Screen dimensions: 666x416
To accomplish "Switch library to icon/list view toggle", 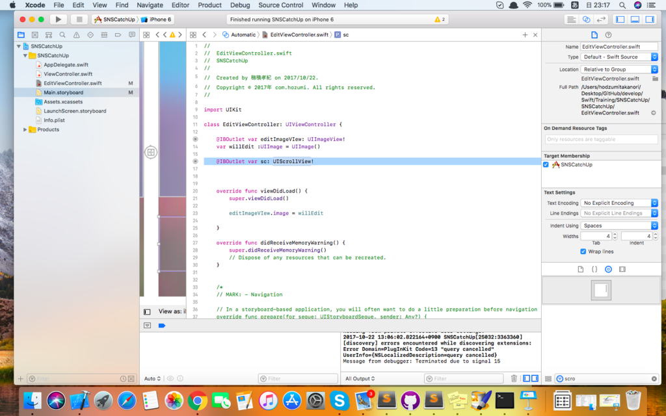I will coord(548,379).
